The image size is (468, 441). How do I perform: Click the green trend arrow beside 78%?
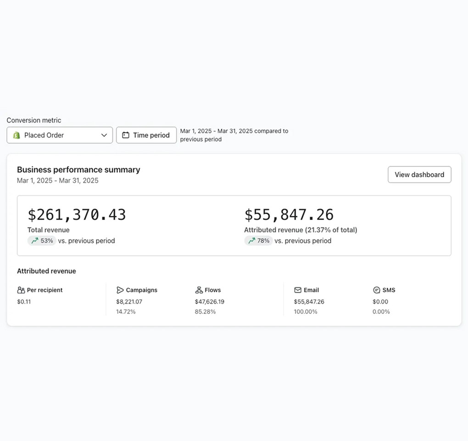point(251,241)
